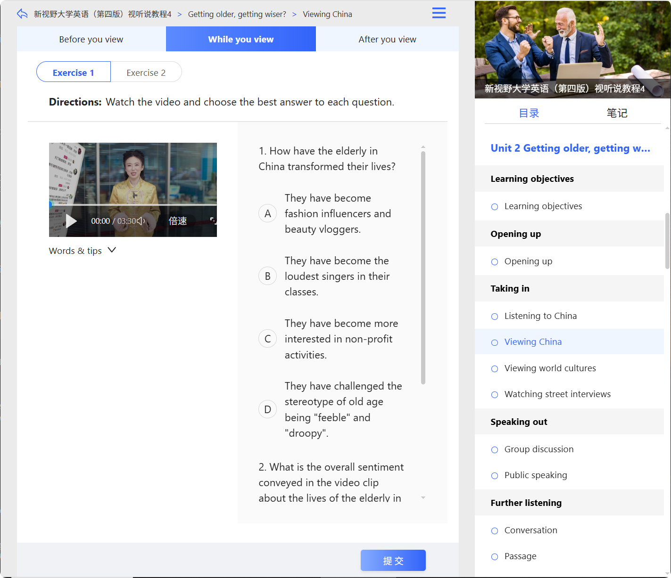Open the 笔记 notes tab
This screenshot has height=578, width=671.
[x=617, y=113]
